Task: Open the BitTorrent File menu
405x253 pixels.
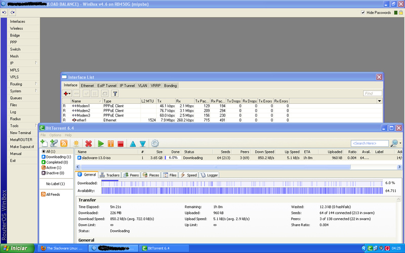Action: [43, 135]
